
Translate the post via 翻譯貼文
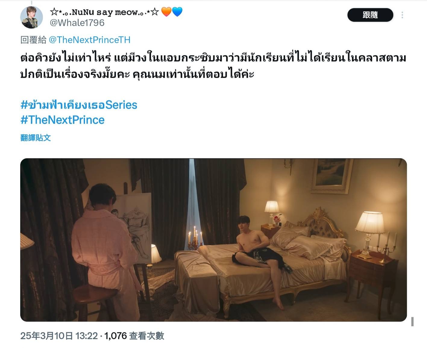(x=36, y=138)
